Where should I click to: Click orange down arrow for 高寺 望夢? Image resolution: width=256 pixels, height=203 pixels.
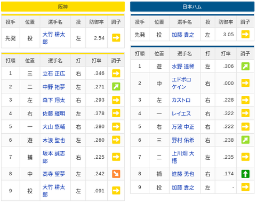tap(116, 174)
